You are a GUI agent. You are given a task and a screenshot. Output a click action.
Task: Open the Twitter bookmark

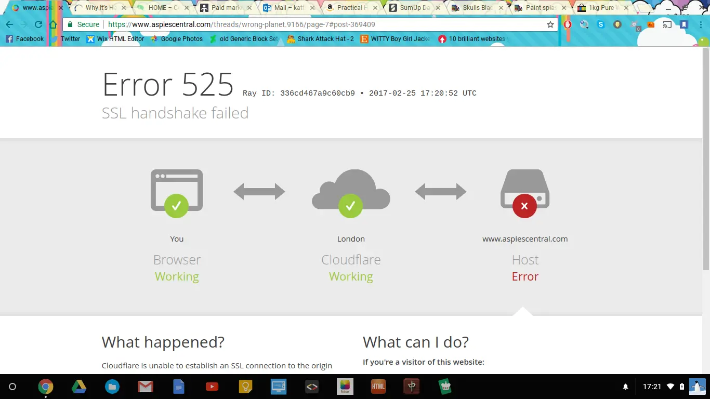click(x=65, y=39)
